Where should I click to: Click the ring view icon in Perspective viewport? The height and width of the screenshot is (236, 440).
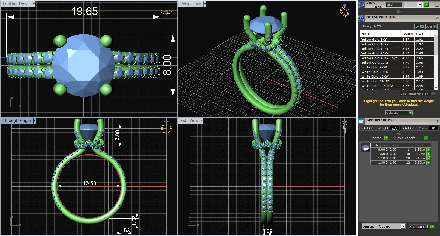tap(345, 10)
